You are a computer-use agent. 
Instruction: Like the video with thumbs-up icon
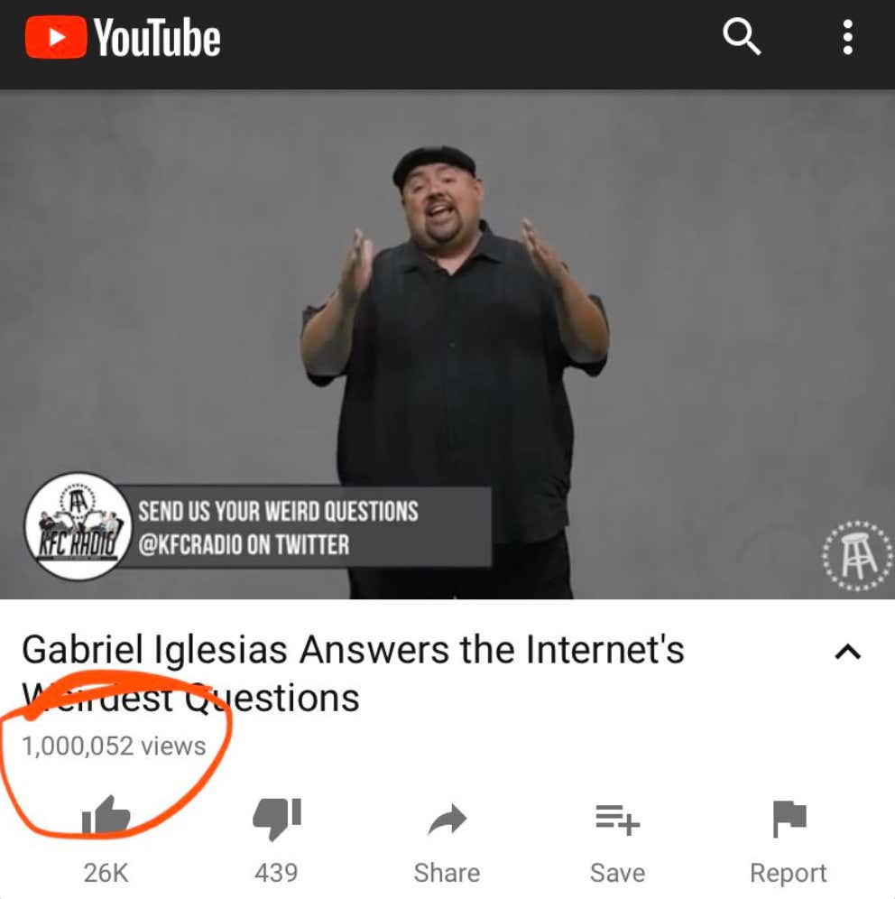(x=106, y=816)
